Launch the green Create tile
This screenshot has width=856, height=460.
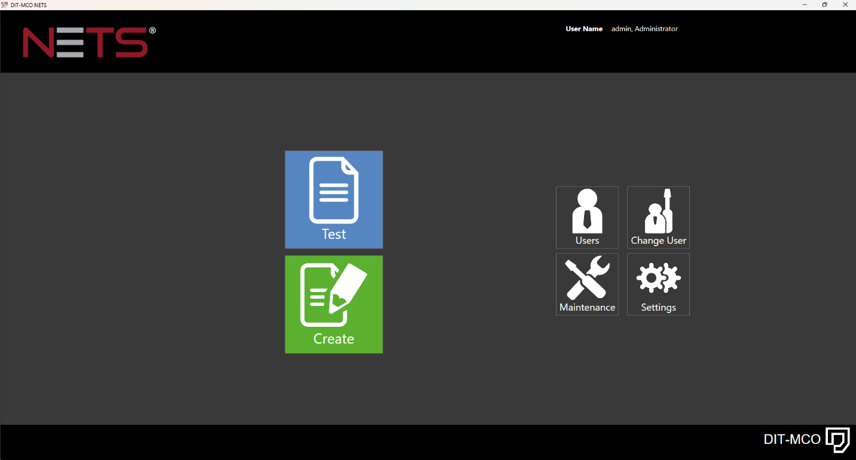[334, 305]
